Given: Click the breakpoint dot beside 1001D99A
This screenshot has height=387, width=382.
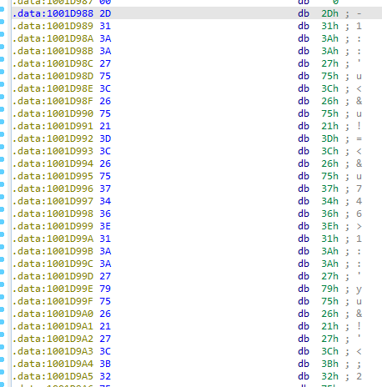Looking at the screenshot, I should pyautogui.click(x=2, y=234).
